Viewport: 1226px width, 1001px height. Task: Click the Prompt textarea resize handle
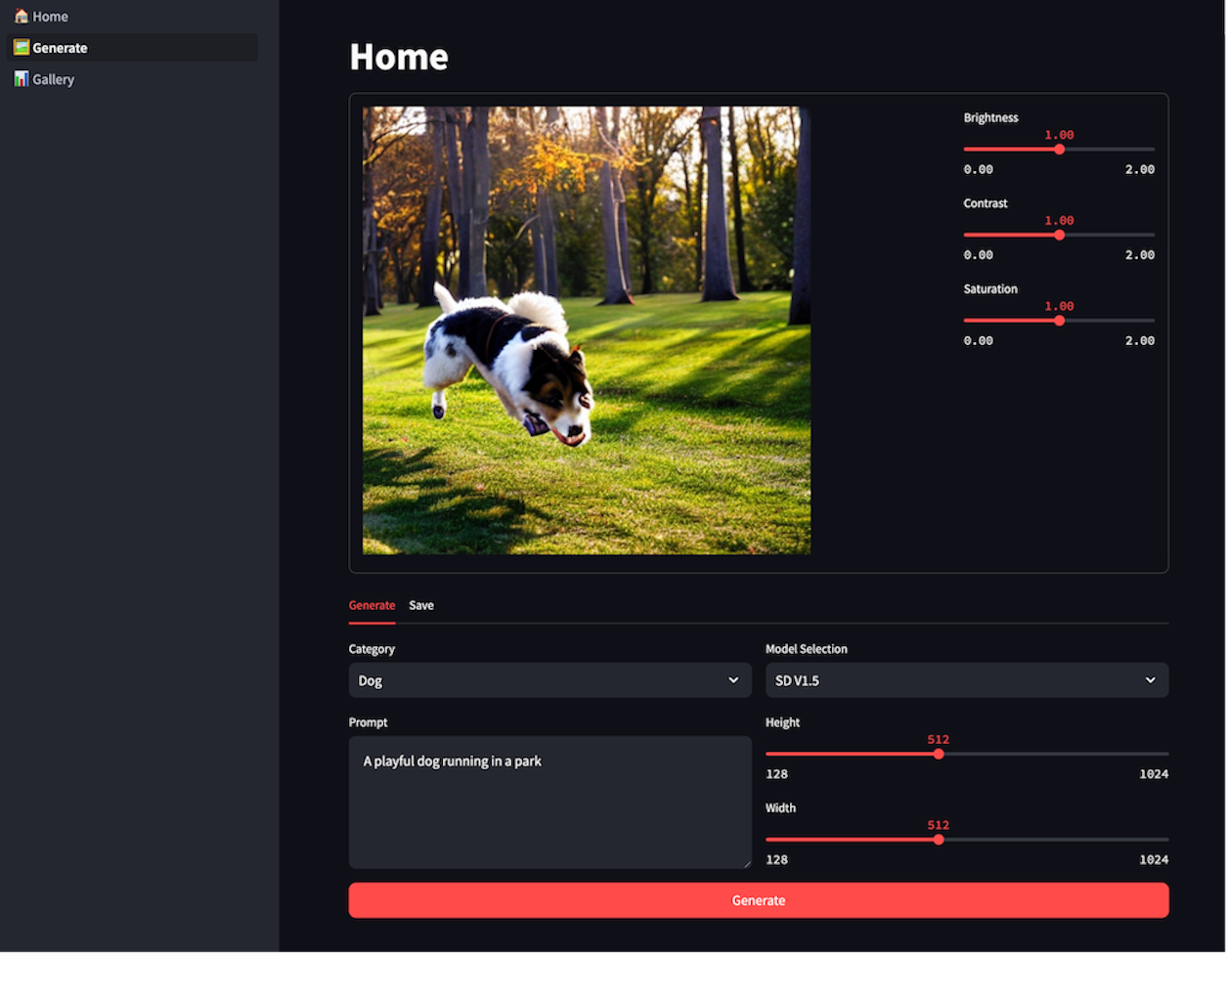tap(747, 863)
